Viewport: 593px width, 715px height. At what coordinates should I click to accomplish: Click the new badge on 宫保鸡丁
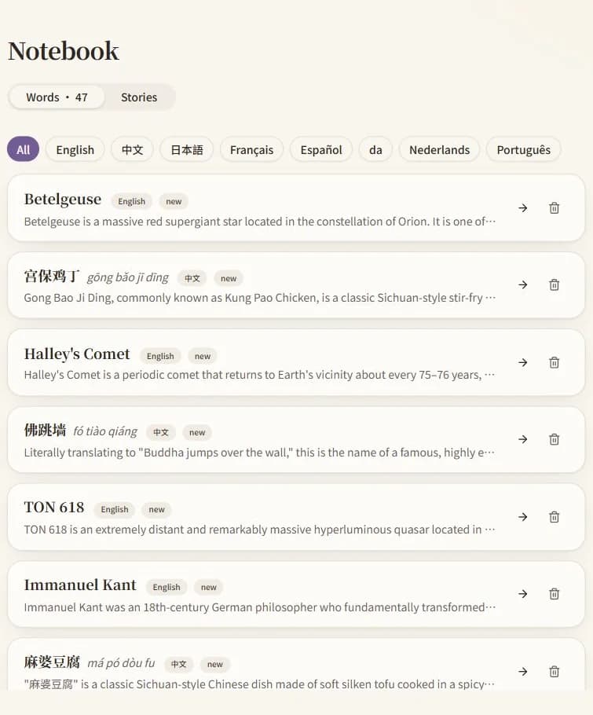pyautogui.click(x=229, y=278)
